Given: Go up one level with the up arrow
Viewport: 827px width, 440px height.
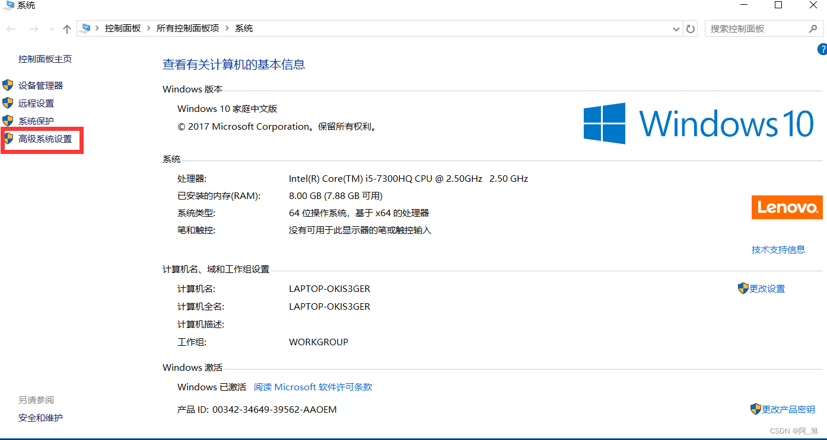Looking at the screenshot, I should click(67, 29).
